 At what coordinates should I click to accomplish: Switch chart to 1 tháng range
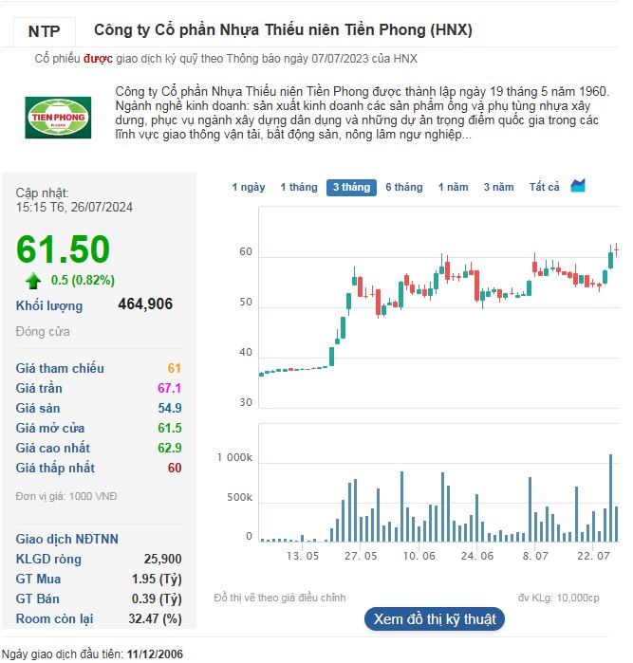coord(299,188)
